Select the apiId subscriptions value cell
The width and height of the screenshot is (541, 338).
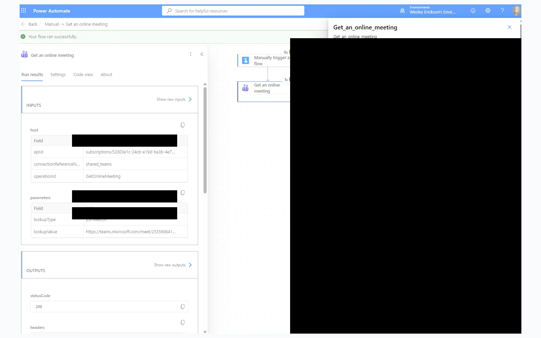point(135,152)
